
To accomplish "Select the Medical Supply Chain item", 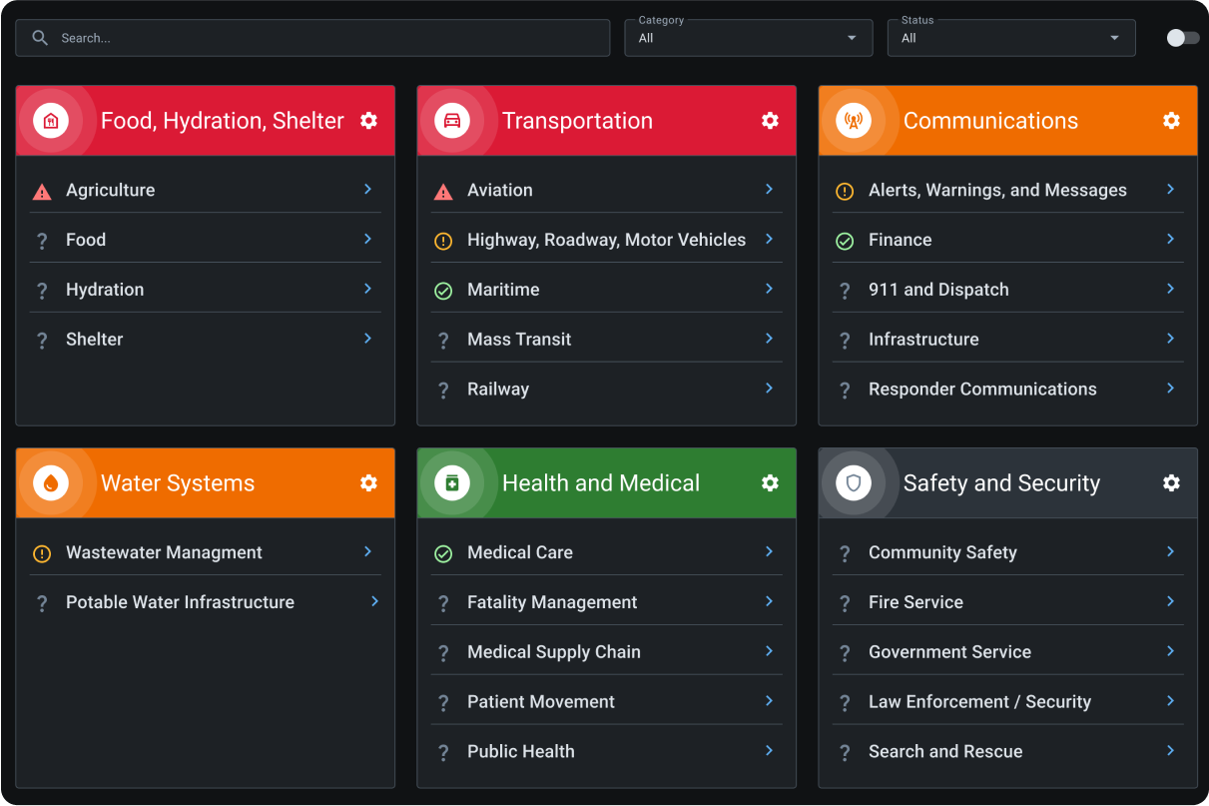I will (554, 652).
